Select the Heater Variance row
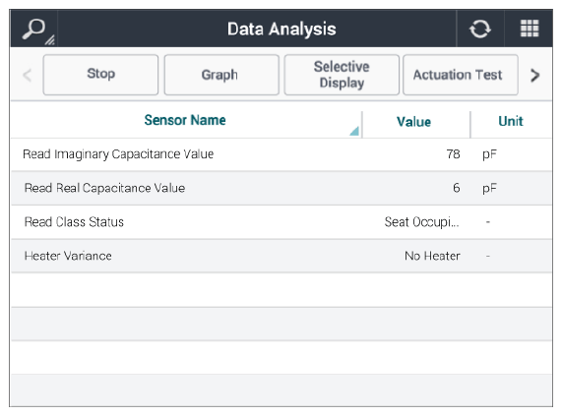562x416 pixels. (x=281, y=256)
